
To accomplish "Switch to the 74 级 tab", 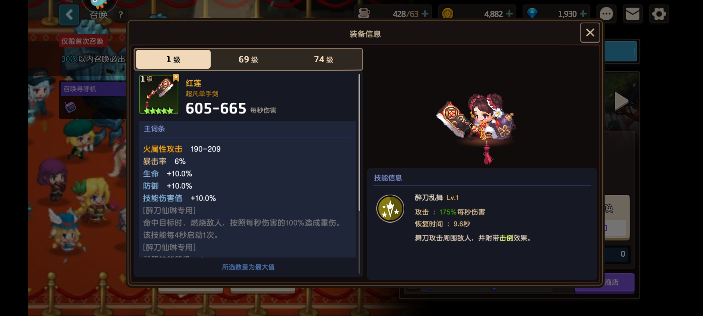I will (x=324, y=59).
